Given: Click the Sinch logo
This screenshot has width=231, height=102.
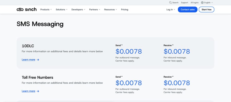Looking at the screenshot, I should [26, 10].
